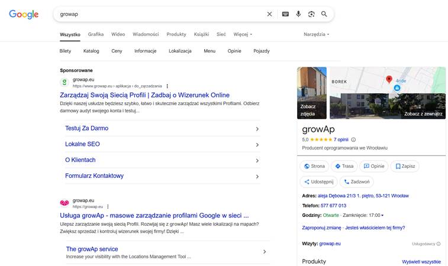Open Google Lens image search icon
The width and height of the screenshot is (448, 266).
point(311,14)
